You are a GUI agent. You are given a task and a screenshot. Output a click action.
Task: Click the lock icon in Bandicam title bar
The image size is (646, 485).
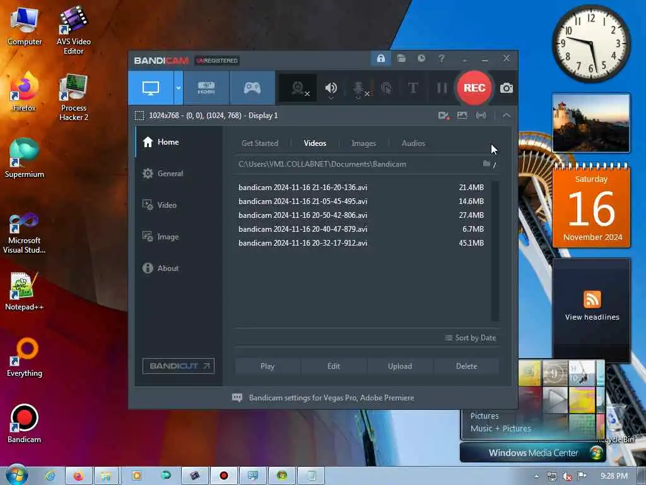pos(380,59)
